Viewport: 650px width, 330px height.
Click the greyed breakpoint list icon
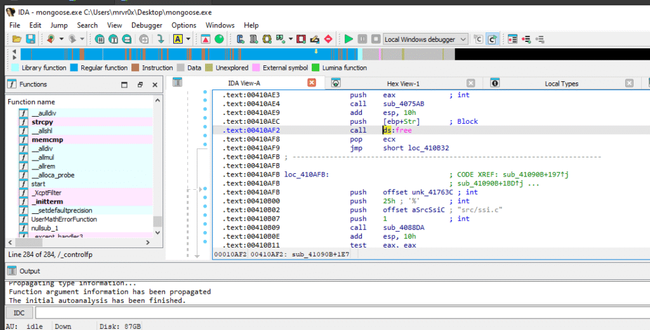tap(540, 39)
